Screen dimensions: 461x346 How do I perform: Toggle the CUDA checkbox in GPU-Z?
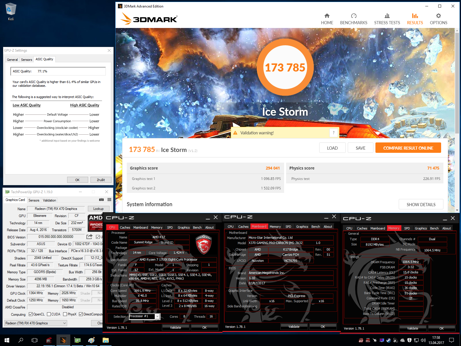click(49, 314)
